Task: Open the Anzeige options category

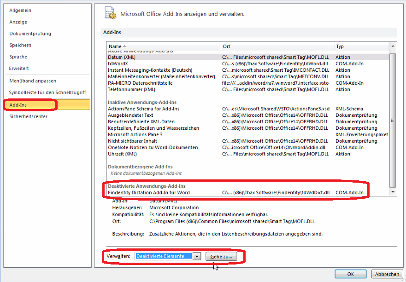Action: point(18,22)
